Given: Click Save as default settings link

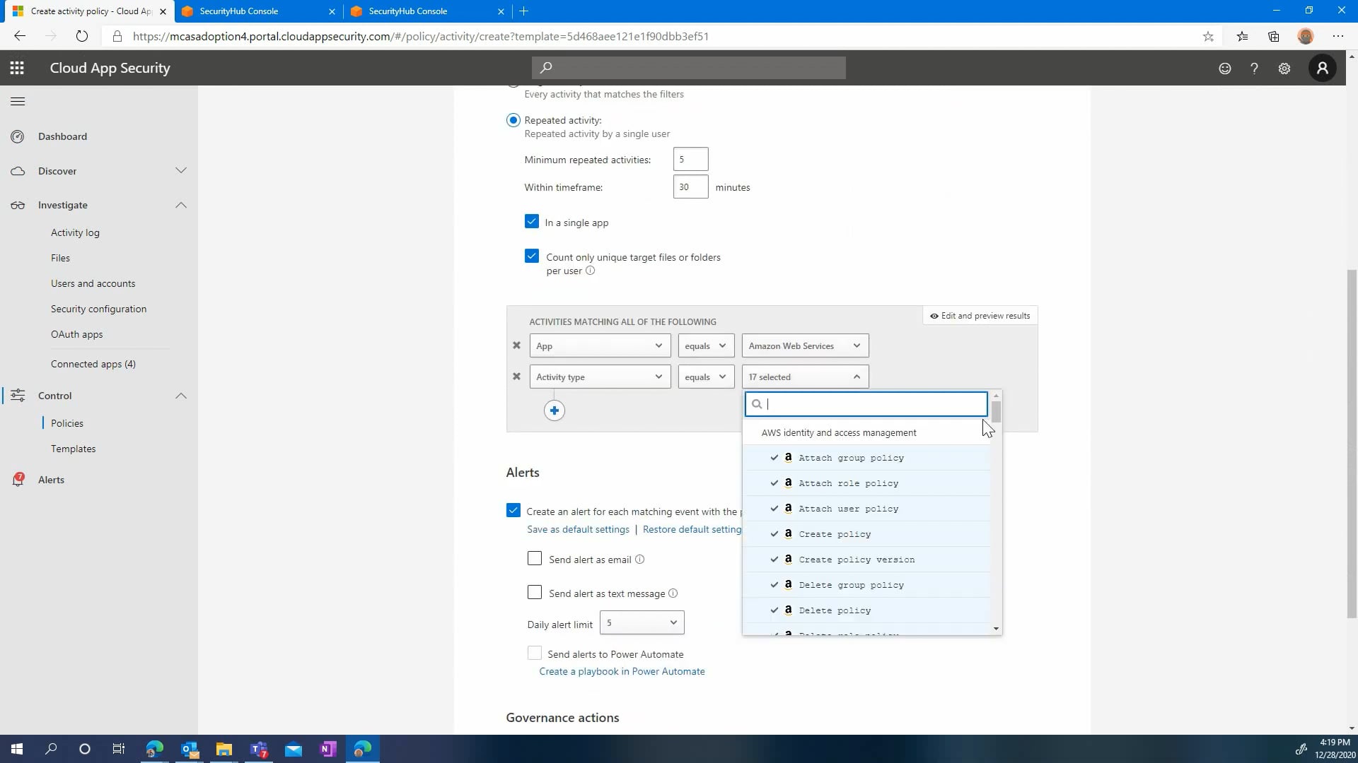Looking at the screenshot, I should click(576, 529).
